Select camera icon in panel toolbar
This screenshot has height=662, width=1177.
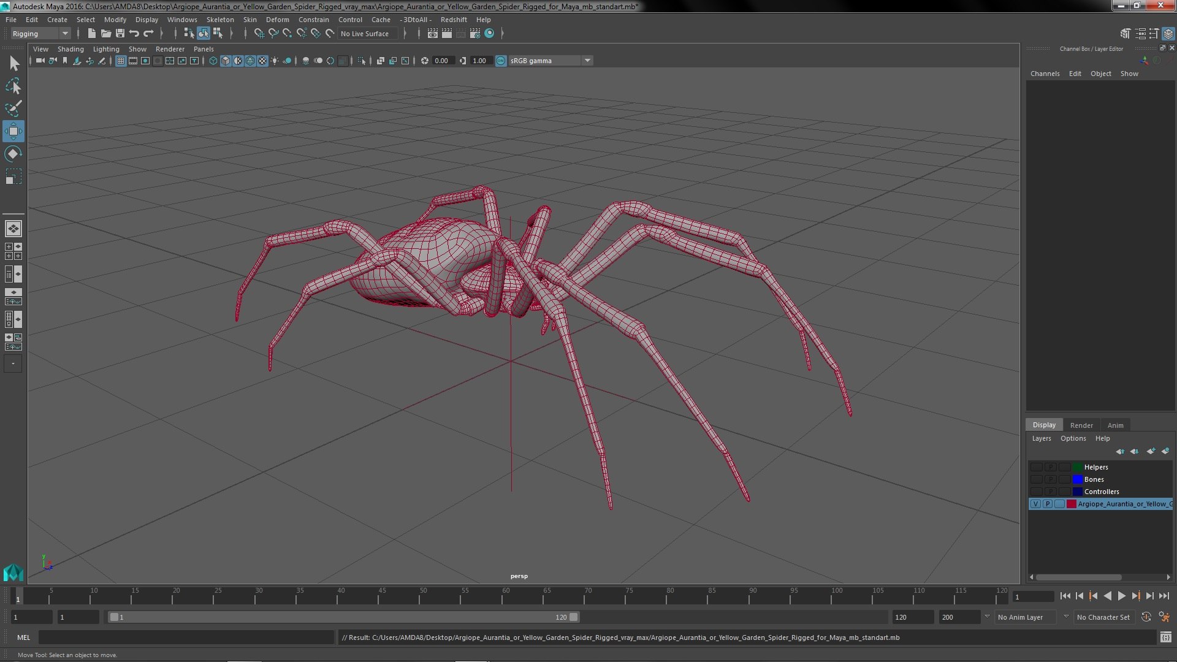(x=40, y=61)
